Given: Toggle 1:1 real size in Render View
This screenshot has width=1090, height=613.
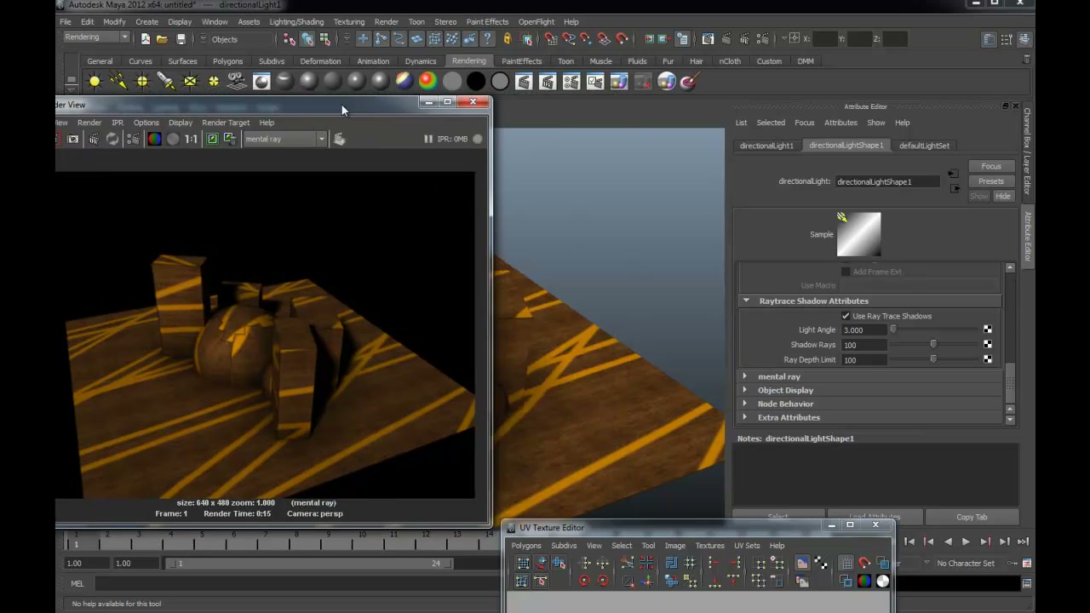Looking at the screenshot, I should [191, 139].
